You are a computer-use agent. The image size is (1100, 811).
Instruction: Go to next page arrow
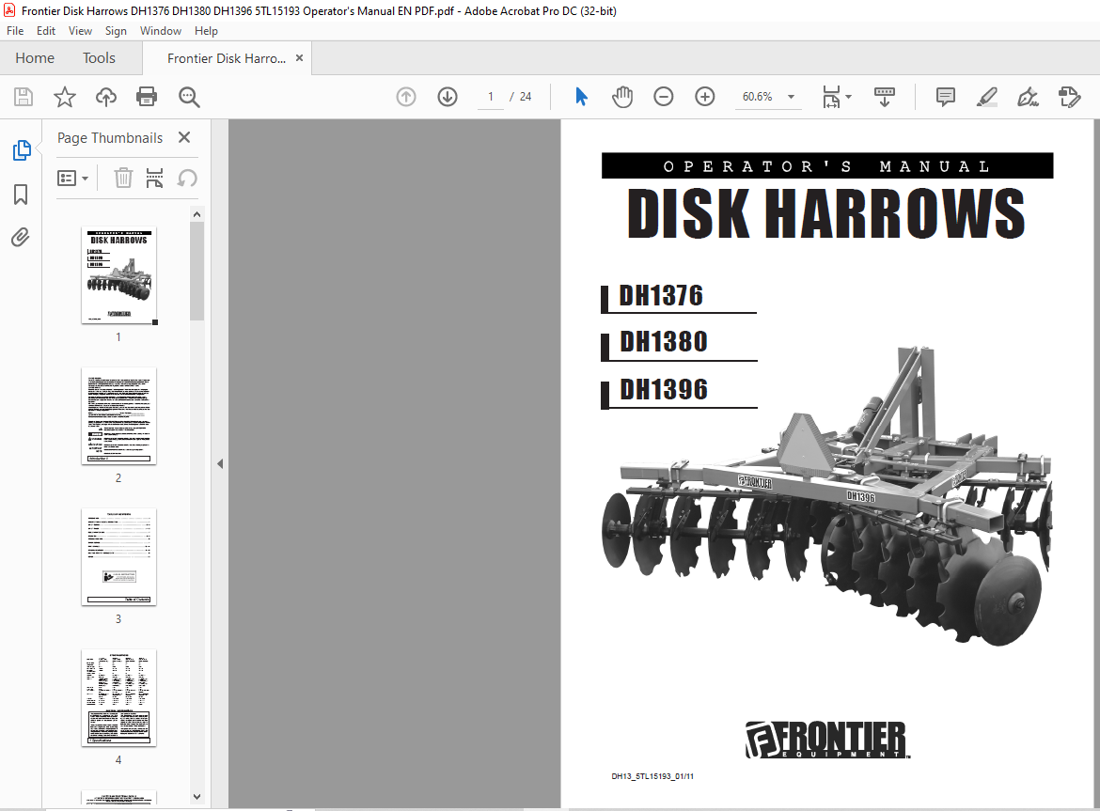point(448,97)
